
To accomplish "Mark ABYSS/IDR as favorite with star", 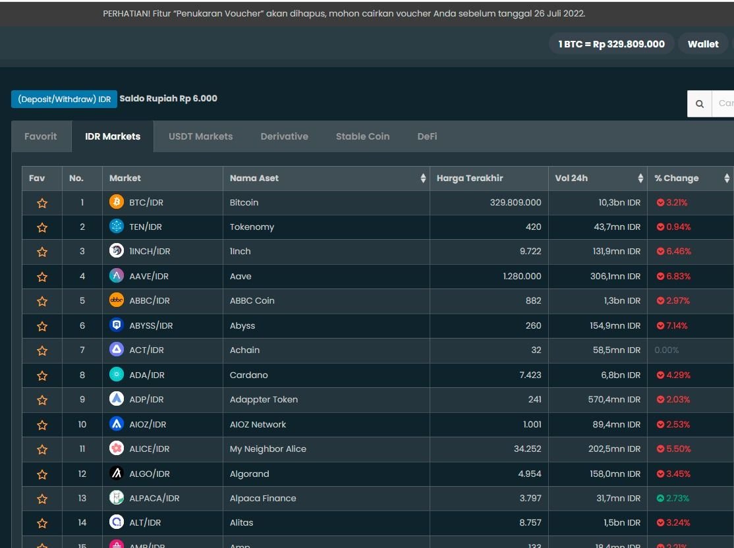I will pyautogui.click(x=42, y=326).
